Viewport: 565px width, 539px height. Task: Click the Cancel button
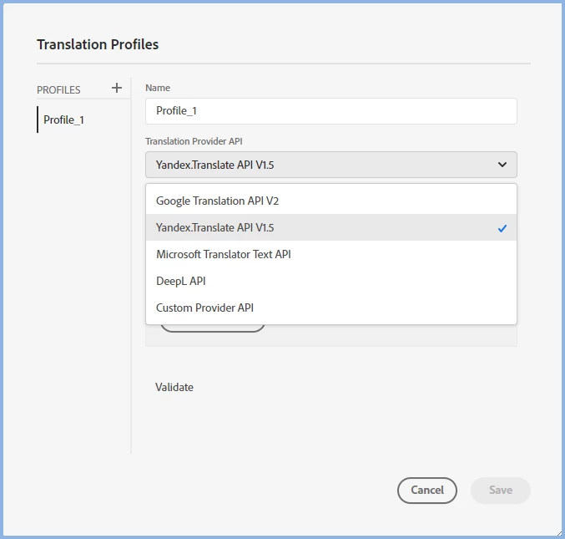[x=427, y=490]
